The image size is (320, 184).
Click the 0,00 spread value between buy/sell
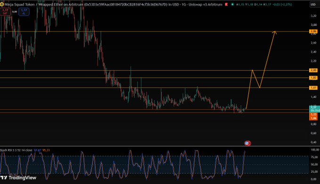click(15, 12)
